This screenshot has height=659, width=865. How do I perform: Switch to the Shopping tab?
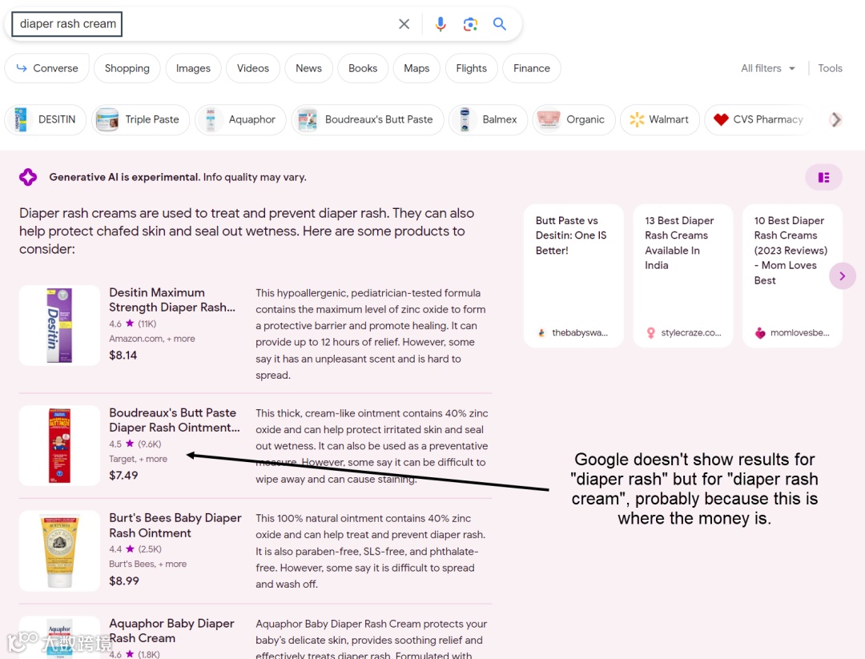pyautogui.click(x=127, y=68)
